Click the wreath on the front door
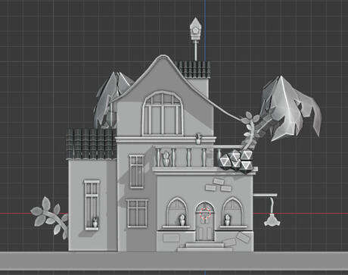Viewport: 348px width, 275px height. pos(205,214)
